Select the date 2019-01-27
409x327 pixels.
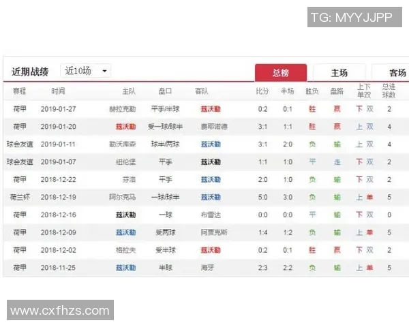59,109
